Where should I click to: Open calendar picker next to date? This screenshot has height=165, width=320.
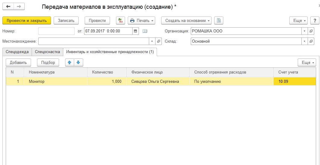(135, 31)
